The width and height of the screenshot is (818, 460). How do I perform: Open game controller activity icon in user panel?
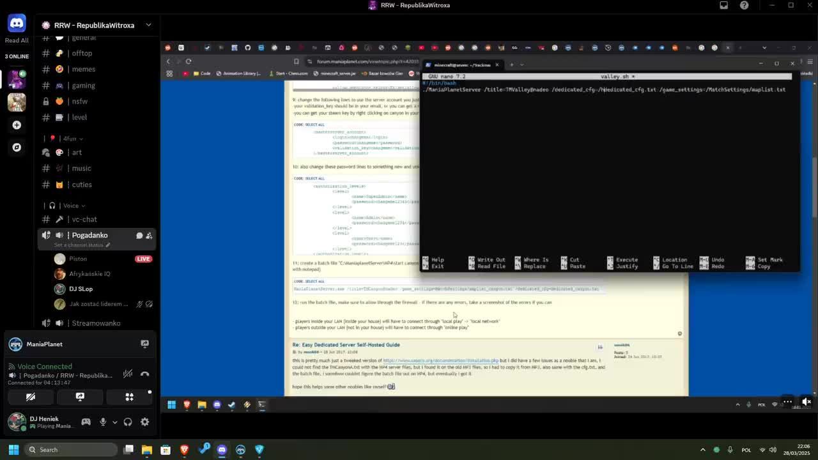point(86,422)
